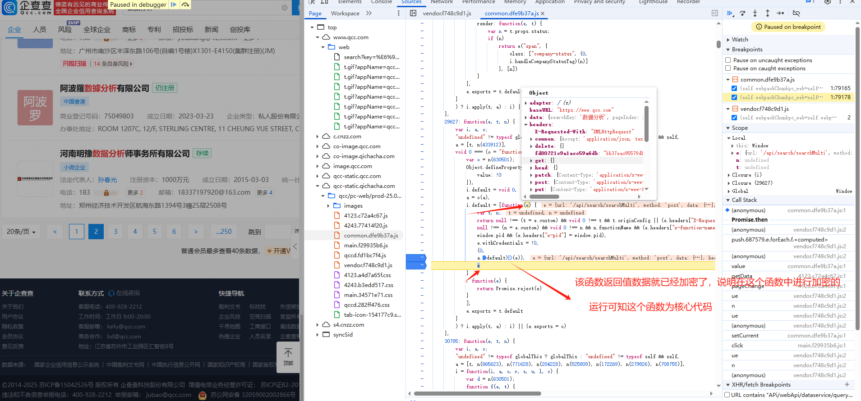The image size is (861, 401).
Task: Close the common.dfe9b37a.js editor tab
Action: pyautogui.click(x=543, y=14)
